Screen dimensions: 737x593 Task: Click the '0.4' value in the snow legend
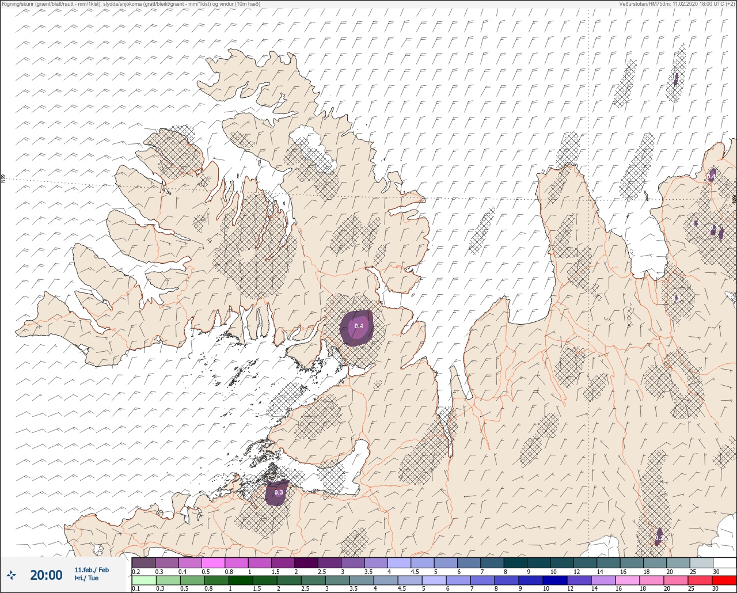click(183, 572)
